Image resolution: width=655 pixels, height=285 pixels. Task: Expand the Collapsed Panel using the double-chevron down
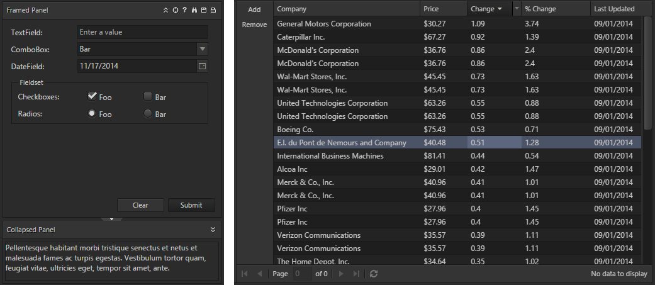click(x=213, y=230)
